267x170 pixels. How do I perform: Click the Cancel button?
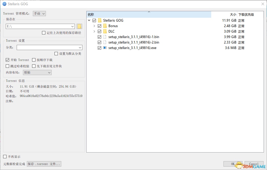[254, 164]
